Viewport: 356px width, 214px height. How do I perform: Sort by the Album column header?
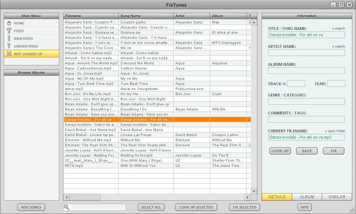228,16
